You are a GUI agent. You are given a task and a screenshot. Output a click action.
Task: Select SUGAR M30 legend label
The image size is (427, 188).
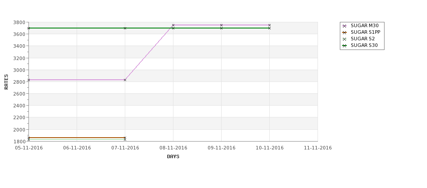(365, 25)
